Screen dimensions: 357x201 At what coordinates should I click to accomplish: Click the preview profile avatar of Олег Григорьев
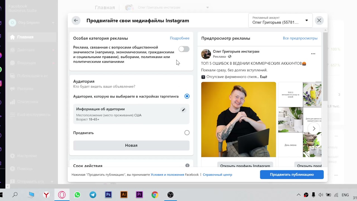(x=206, y=54)
